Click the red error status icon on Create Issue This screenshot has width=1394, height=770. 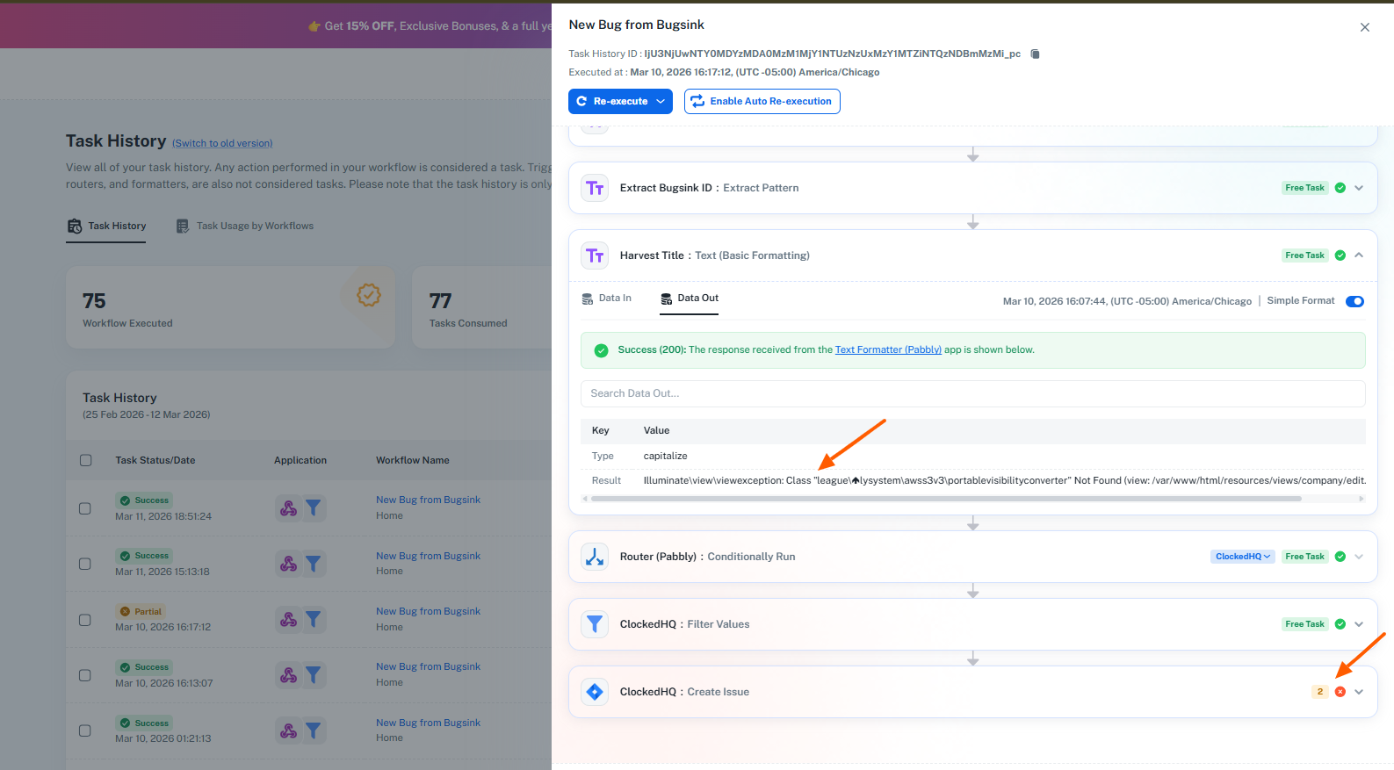1340,692
